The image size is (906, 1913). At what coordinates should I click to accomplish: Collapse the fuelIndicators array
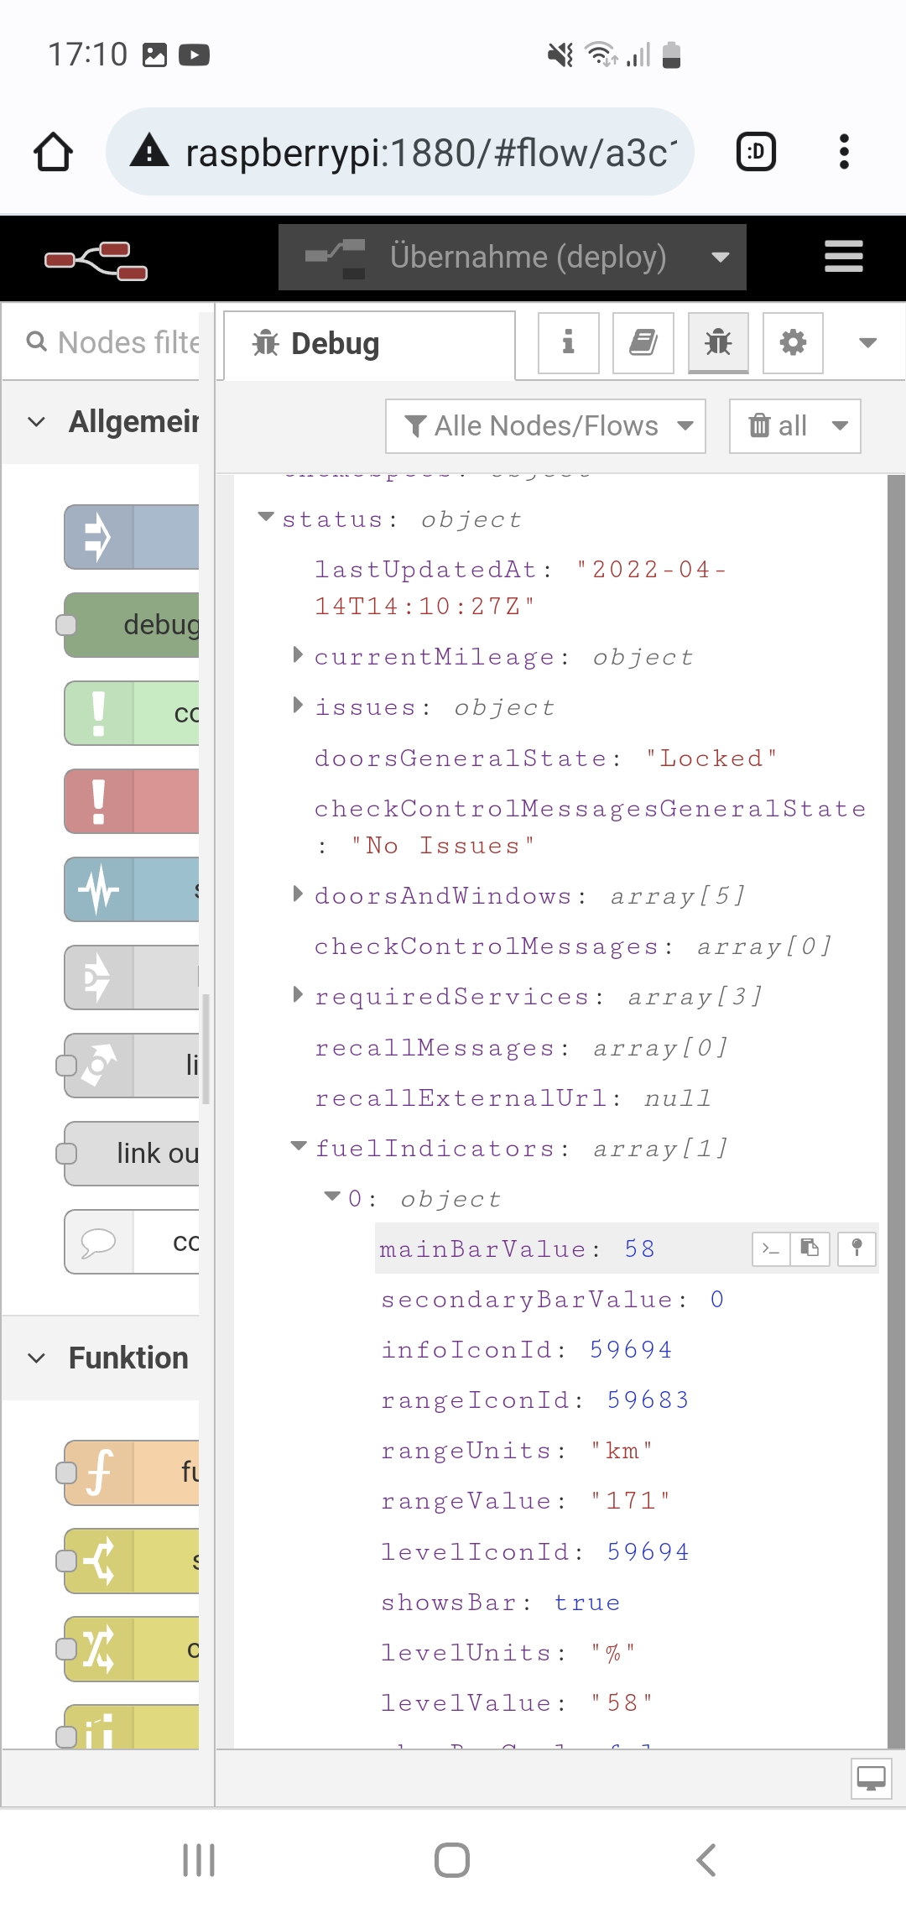(x=298, y=1146)
